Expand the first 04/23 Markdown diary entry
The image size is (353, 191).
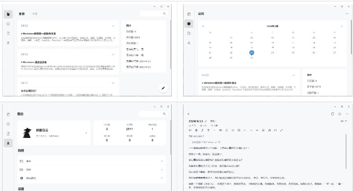pyautogui.click(x=113, y=25)
